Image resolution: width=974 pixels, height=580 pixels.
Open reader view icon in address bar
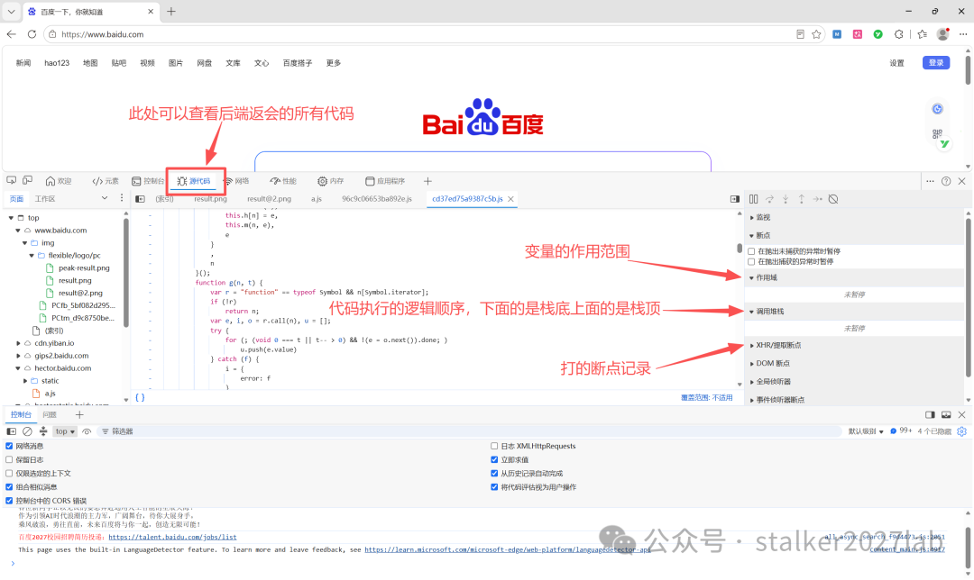(800, 34)
